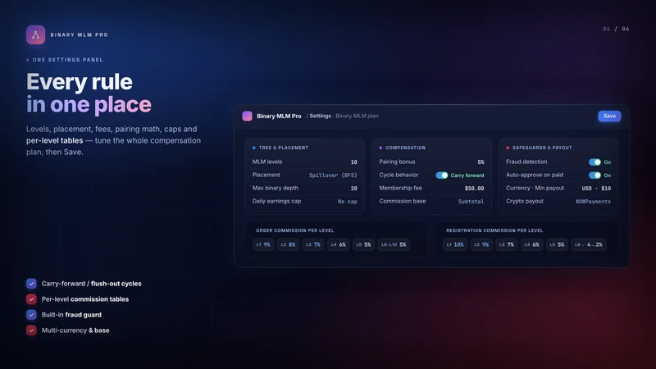Viewport: 656px width, 369px height.
Task: Click the Settings breadcrumb
Action: click(320, 116)
